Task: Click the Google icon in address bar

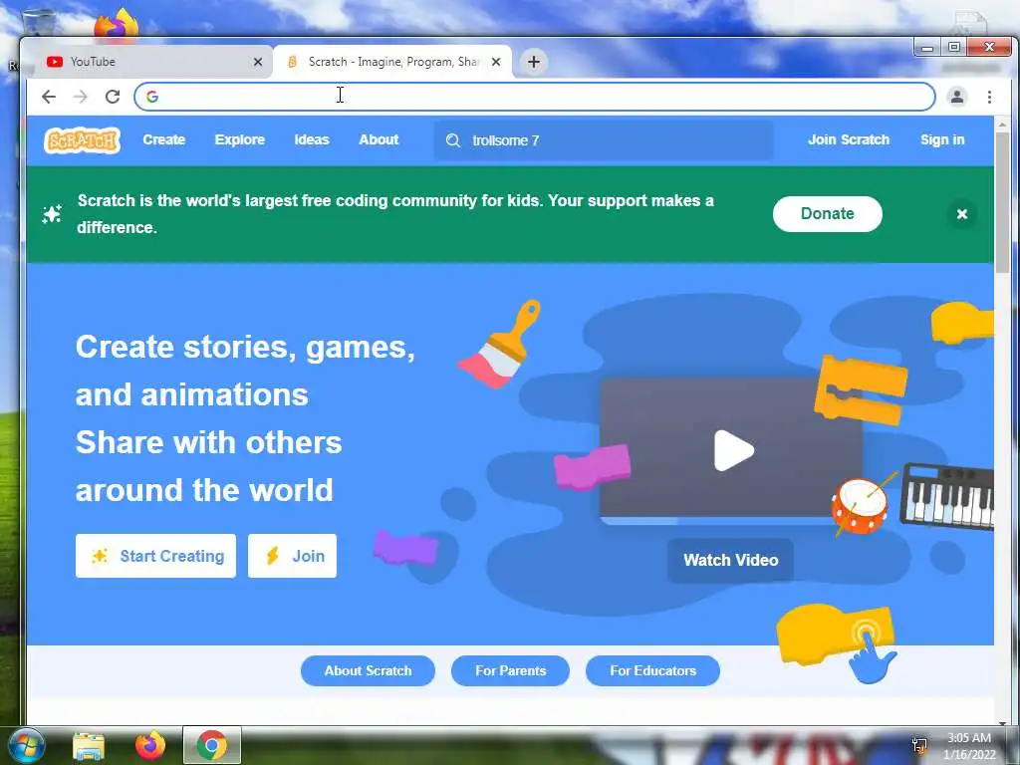Action: (152, 97)
